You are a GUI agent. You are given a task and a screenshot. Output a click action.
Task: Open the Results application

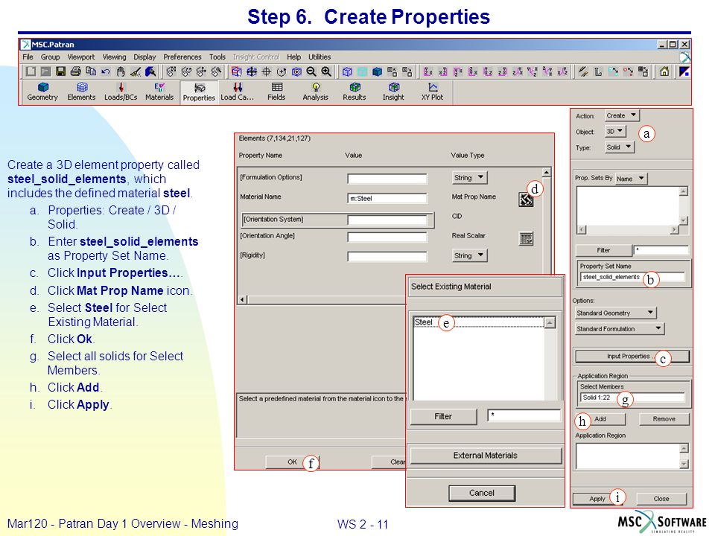(x=355, y=92)
